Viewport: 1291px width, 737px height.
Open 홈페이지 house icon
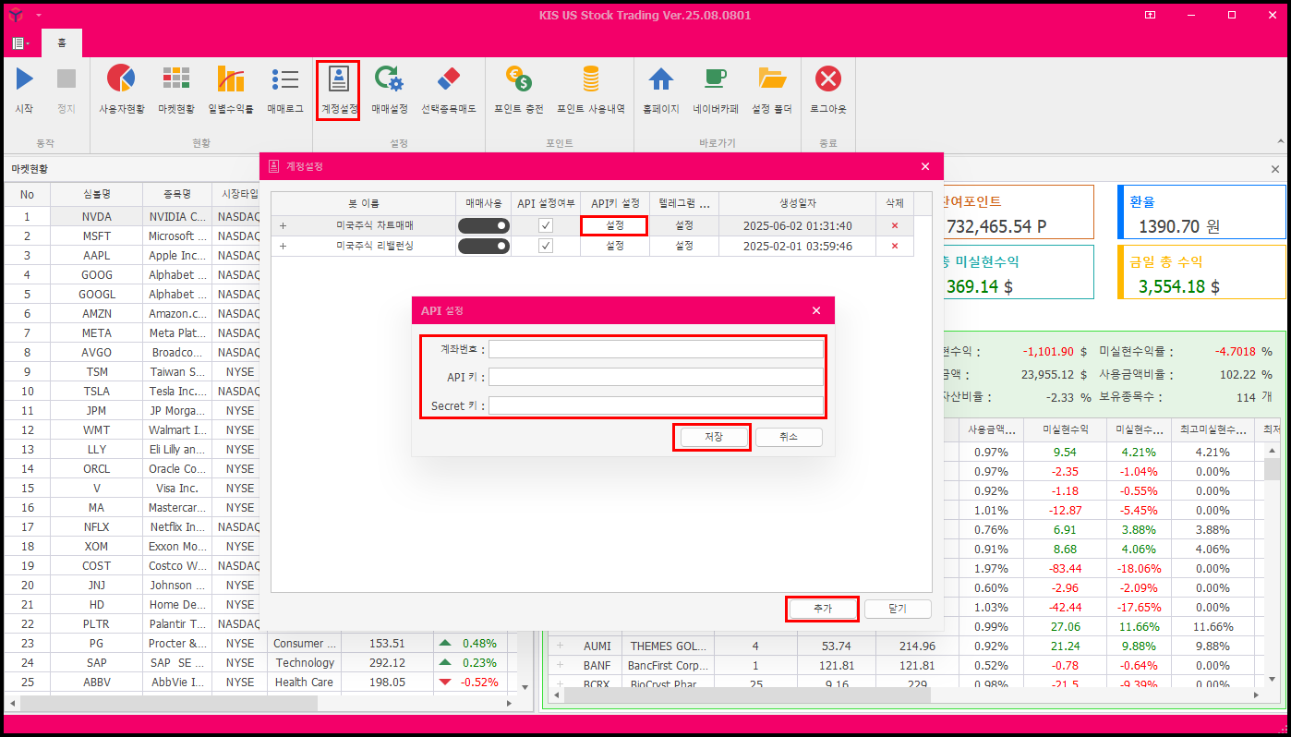pos(661,79)
